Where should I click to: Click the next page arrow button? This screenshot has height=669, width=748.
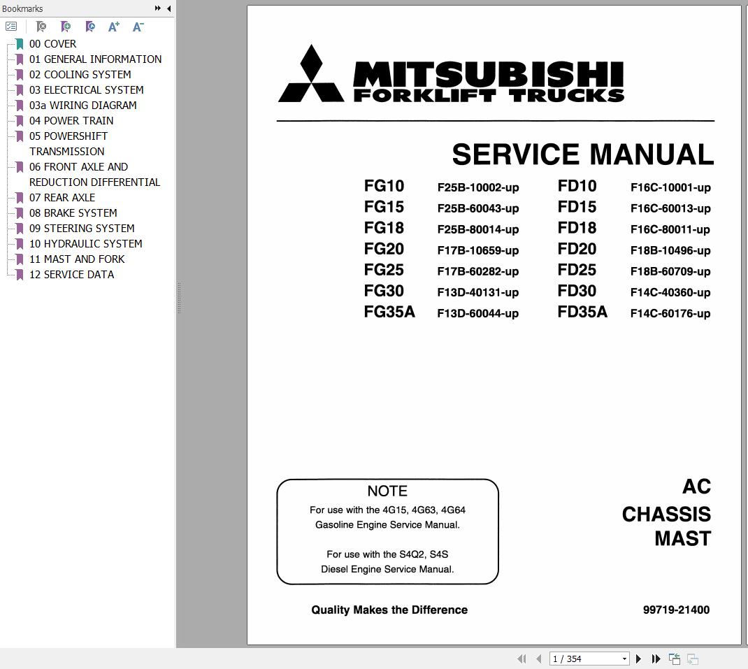click(638, 659)
